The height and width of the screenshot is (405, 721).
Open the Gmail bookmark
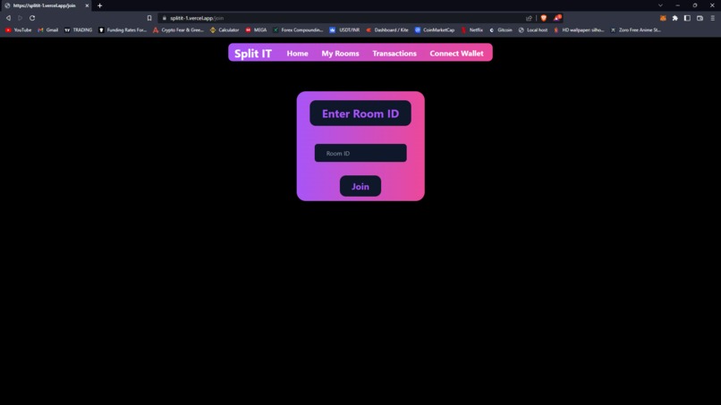click(47, 30)
